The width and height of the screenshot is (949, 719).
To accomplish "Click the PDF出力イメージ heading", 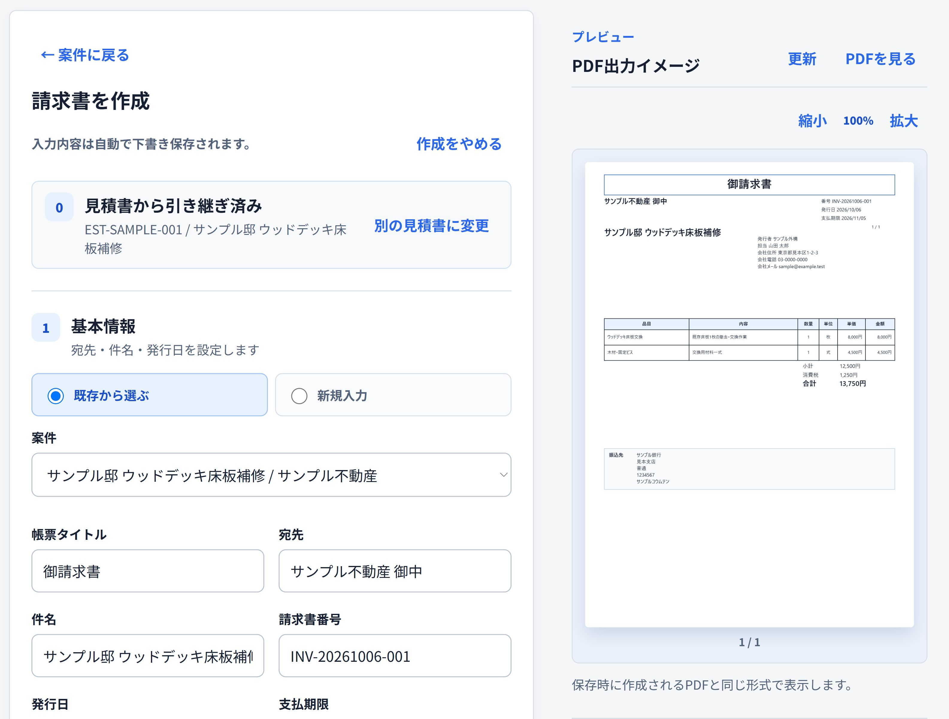I will coord(636,66).
